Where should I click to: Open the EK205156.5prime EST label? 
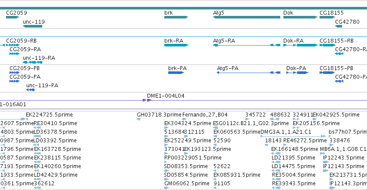(316, 123)
